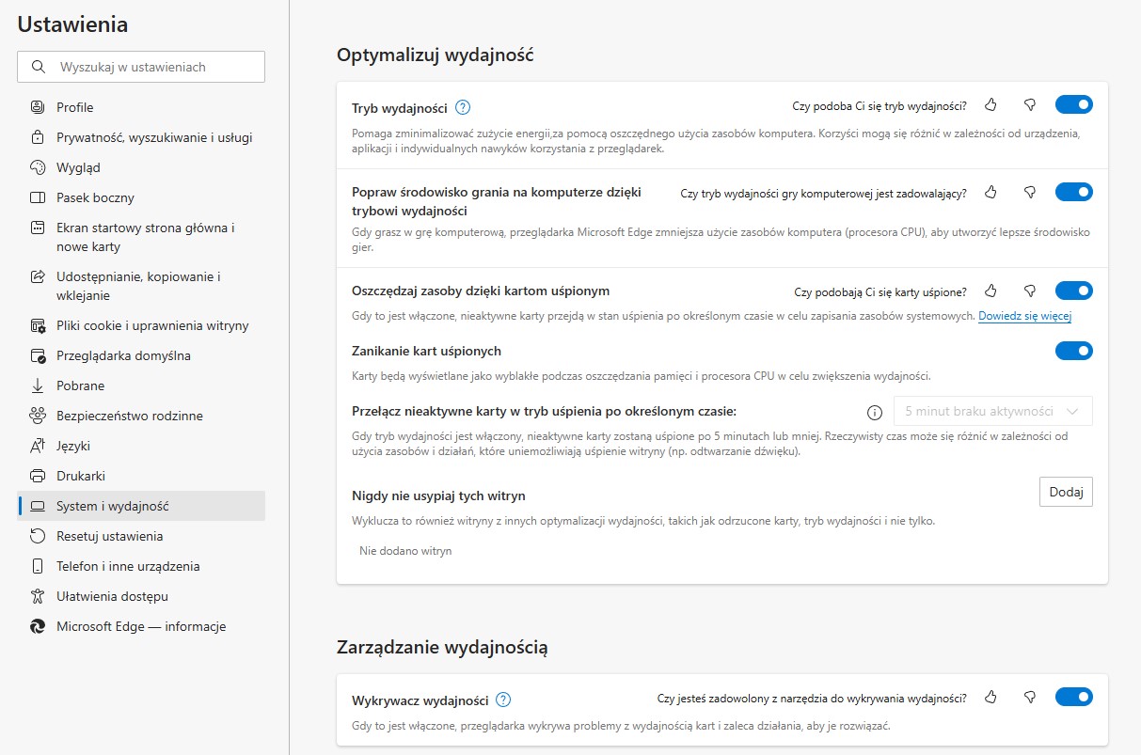Give thumbs down for karty uśpione
Viewport: 1141px width, 755px height.
(1030, 291)
